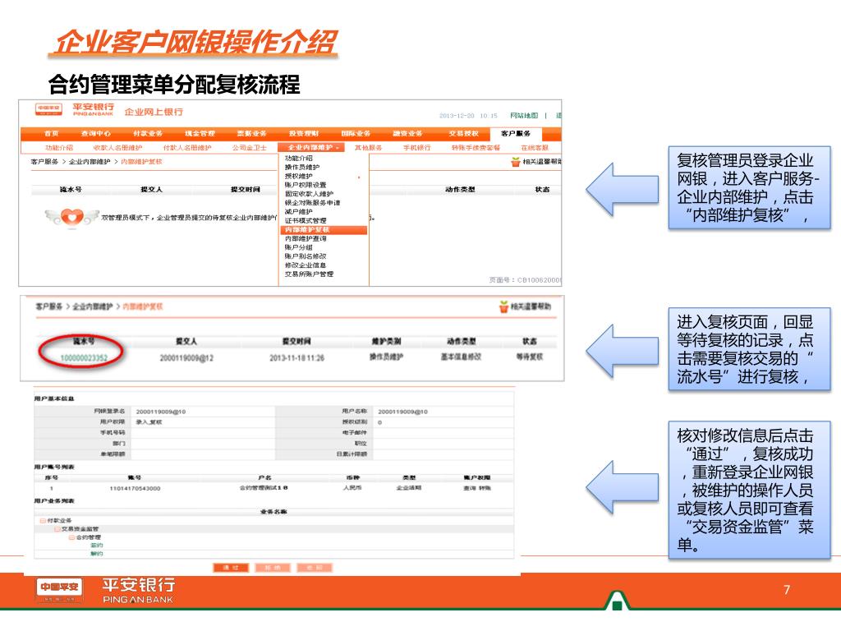Open the 国际业务 tab

(356, 134)
